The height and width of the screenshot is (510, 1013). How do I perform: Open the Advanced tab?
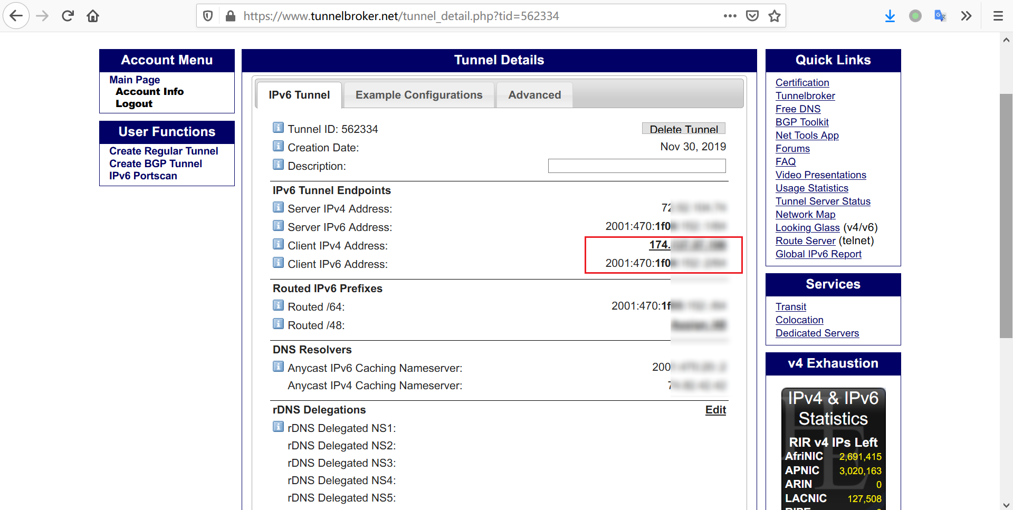[x=534, y=95]
